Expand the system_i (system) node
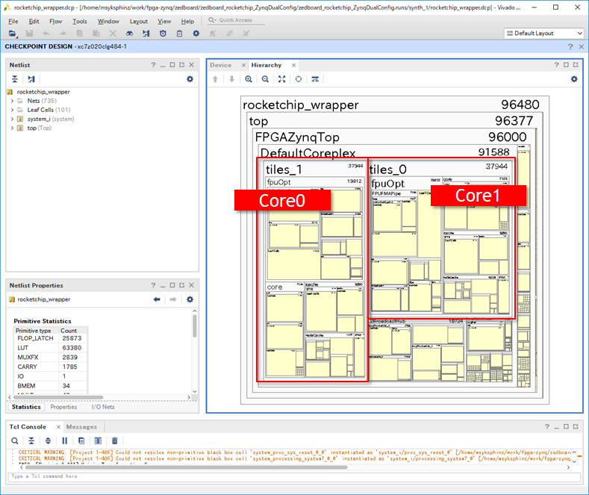The height and width of the screenshot is (495, 589). (12, 119)
